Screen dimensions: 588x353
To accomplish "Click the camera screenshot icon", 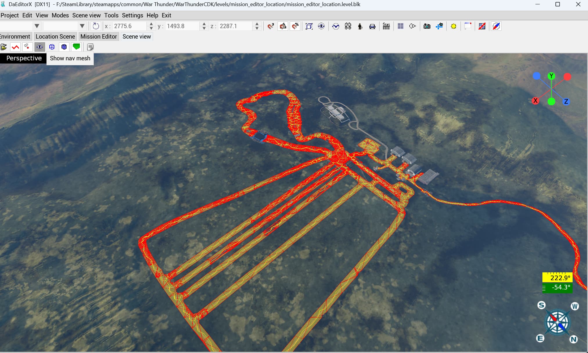I will click(x=427, y=26).
